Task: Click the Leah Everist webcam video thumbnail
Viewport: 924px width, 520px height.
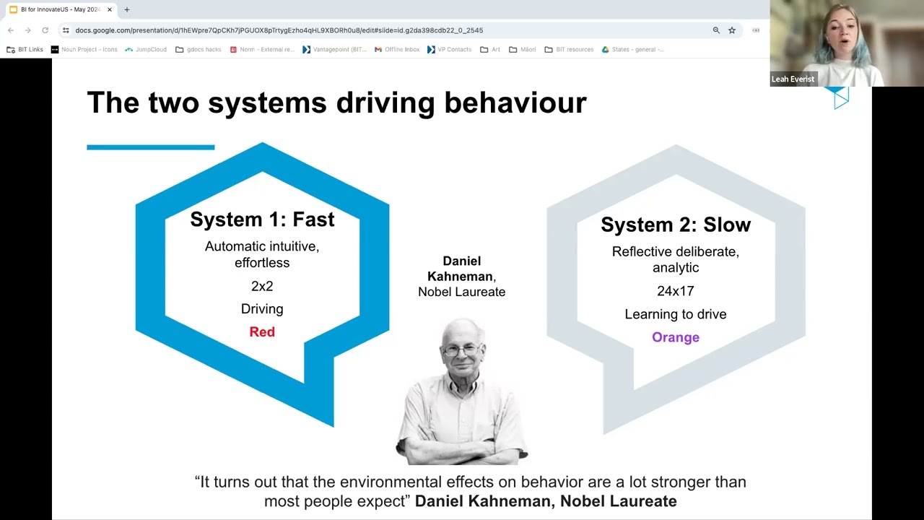Action: point(847,43)
